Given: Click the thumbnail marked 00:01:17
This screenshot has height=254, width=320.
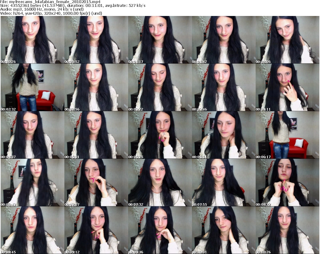Looking at the screenshot, I should (x=160, y=40).
